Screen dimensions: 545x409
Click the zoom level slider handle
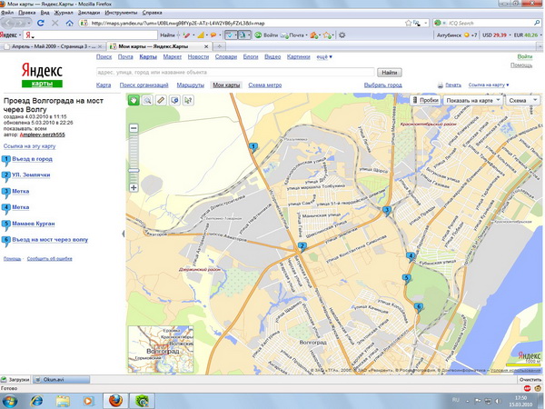point(134,171)
